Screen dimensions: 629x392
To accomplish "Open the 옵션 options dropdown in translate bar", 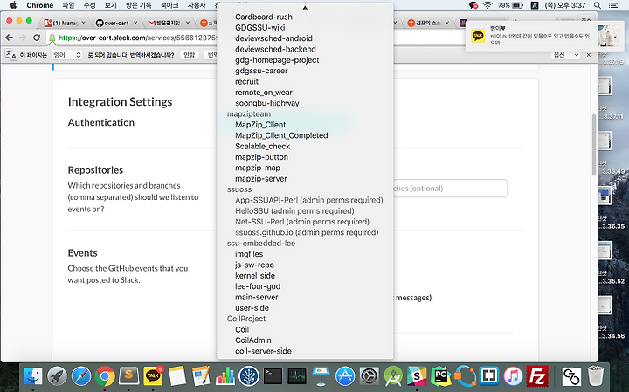I will pyautogui.click(x=566, y=55).
